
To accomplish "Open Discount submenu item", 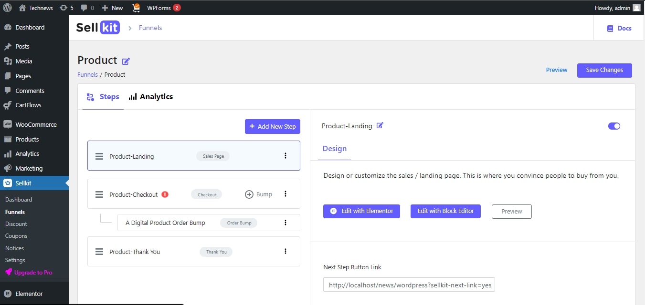I will point(16,224).
